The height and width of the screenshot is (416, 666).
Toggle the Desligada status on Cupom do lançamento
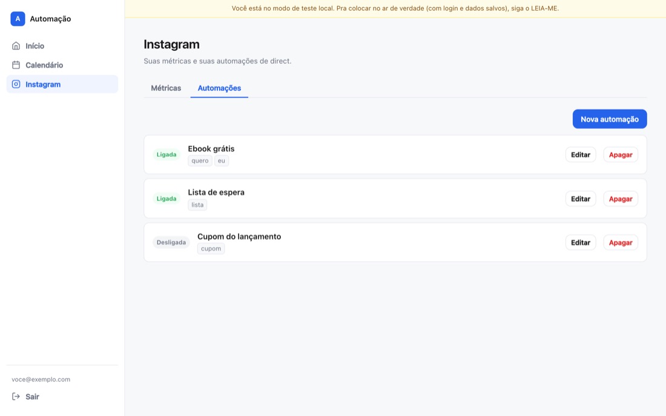coord(171,242)
